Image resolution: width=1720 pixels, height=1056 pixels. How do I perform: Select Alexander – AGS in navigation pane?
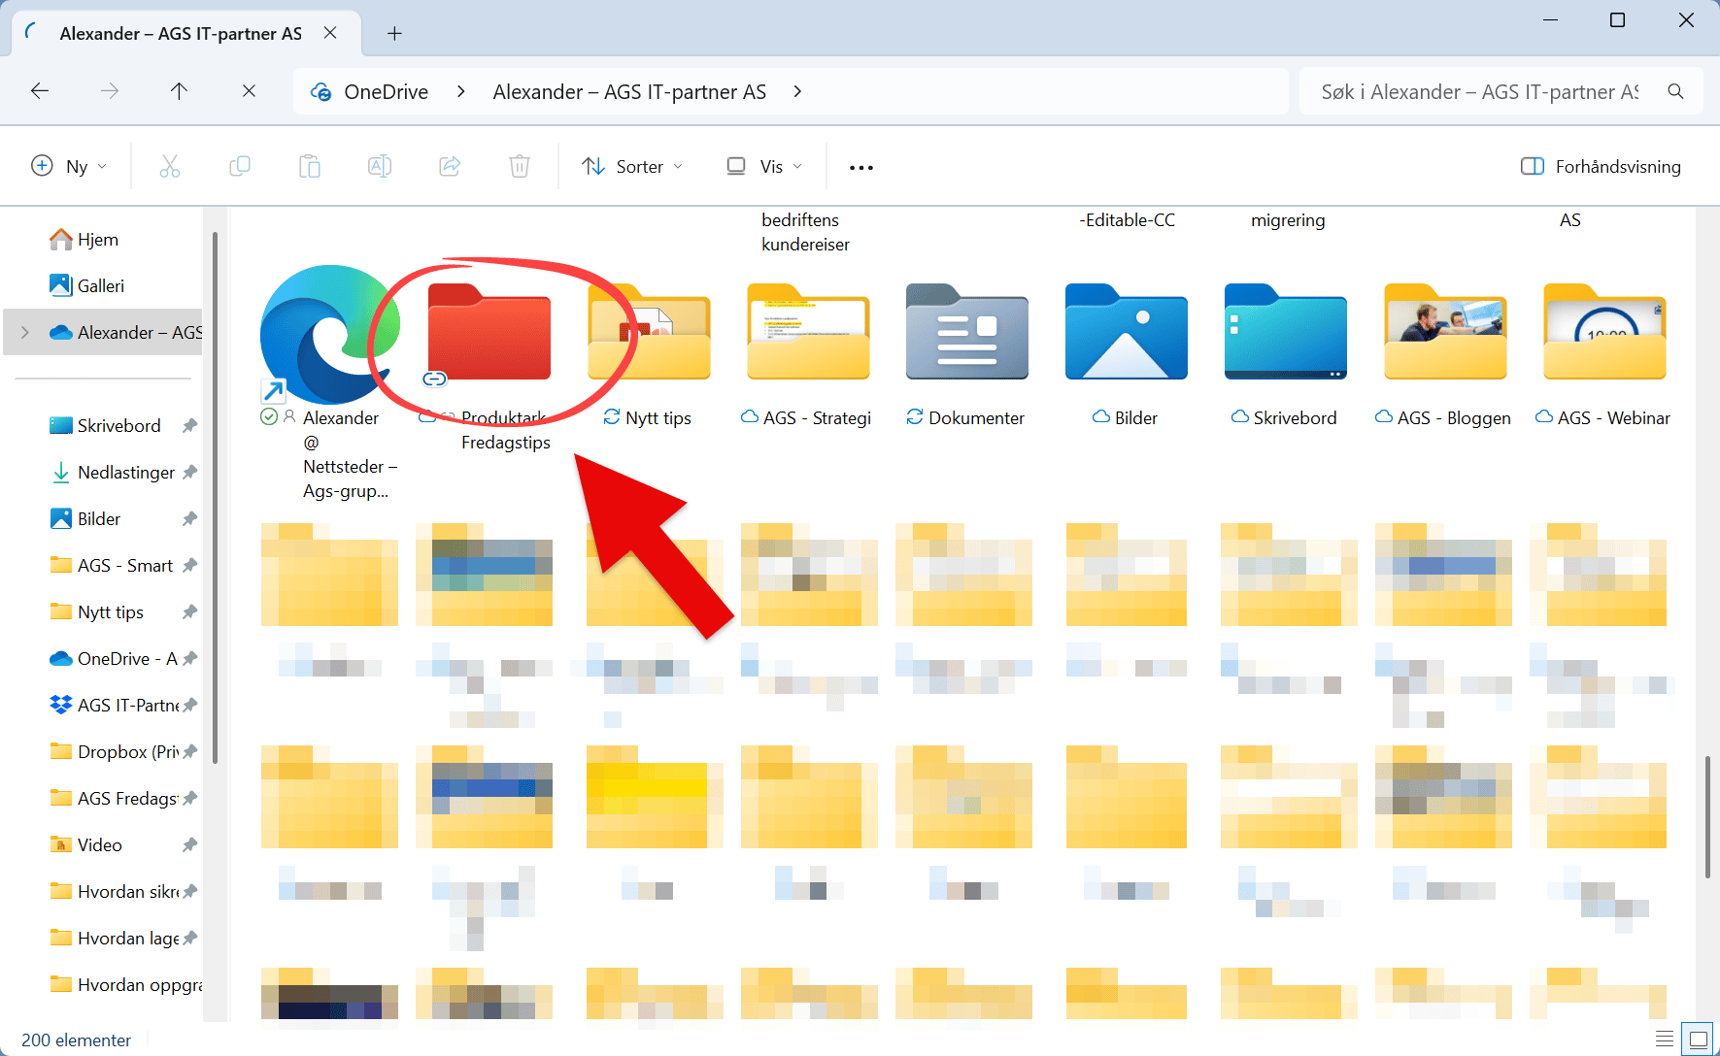[104, 333]
